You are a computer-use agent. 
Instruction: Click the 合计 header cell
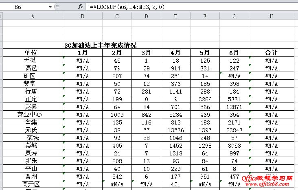(272, 52)
